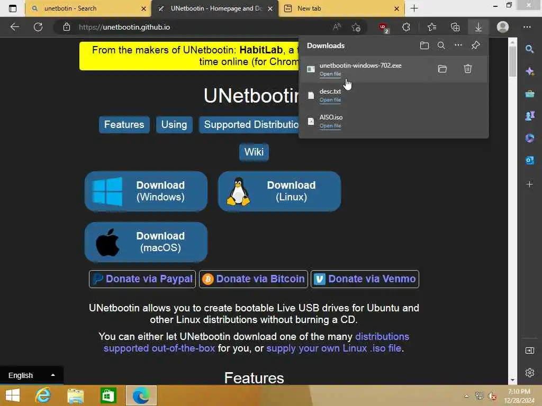Open file link for unetbootin-windows-702.exe
Screen dimensions: 542x406
330,74
